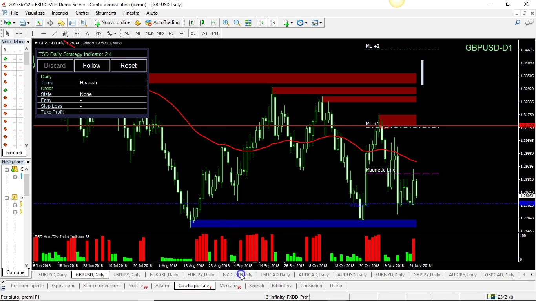Viewport: 536px width, 301px height.
Task: Tile chart windows icon
Action: click(248, 23)
